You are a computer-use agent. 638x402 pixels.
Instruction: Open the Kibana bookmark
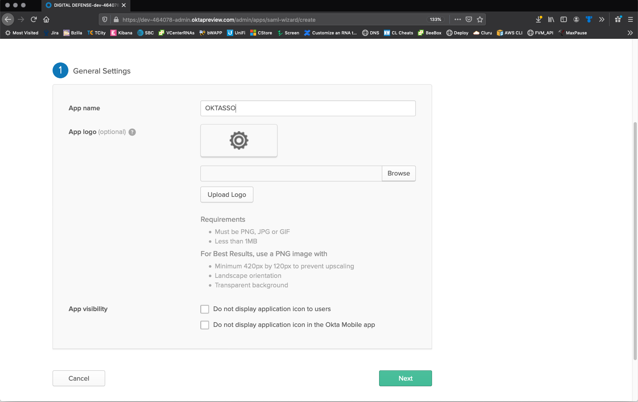tap(121, 33)
